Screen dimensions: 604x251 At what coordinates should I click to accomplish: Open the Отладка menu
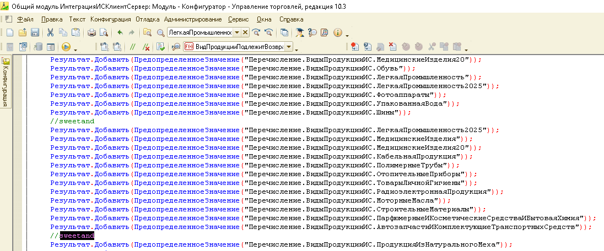tap(148, 19)
